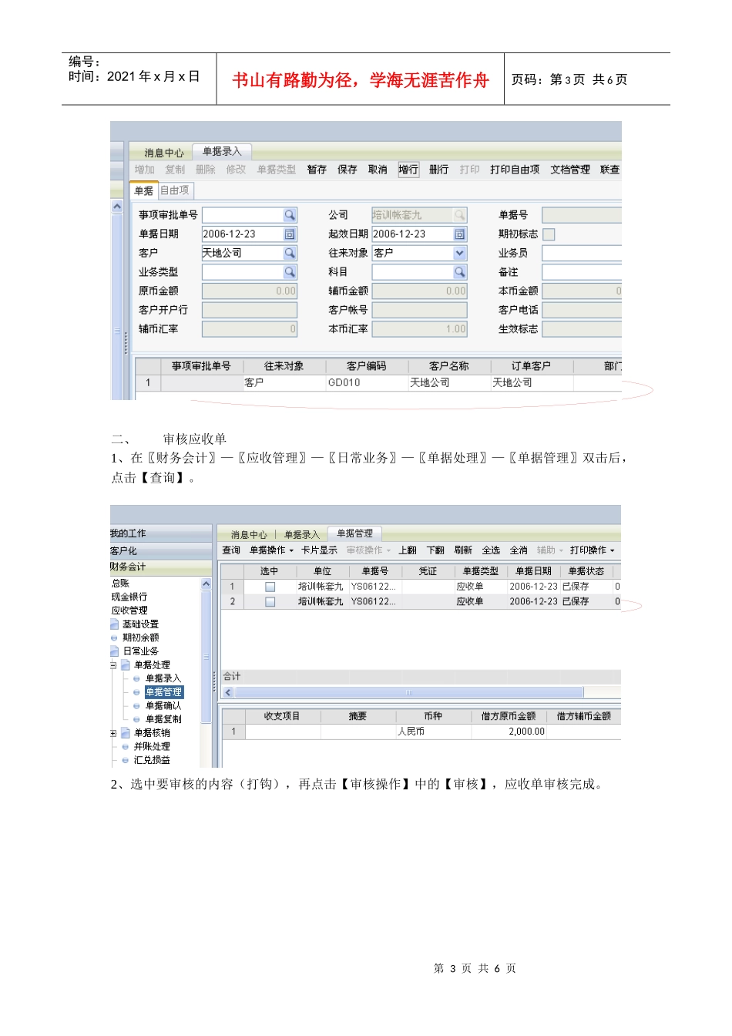The image size is (732, 1036).
Task: Click bullet icon beside 单据确认
Action: [x=136, y=706]
